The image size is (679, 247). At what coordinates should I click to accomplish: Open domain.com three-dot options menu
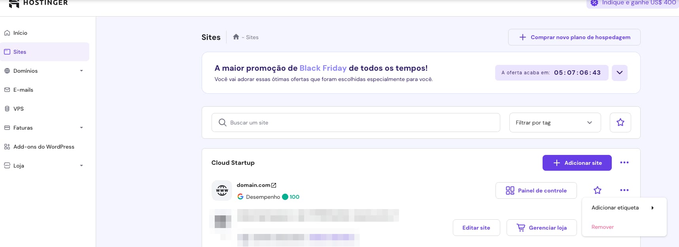[624, 190]
